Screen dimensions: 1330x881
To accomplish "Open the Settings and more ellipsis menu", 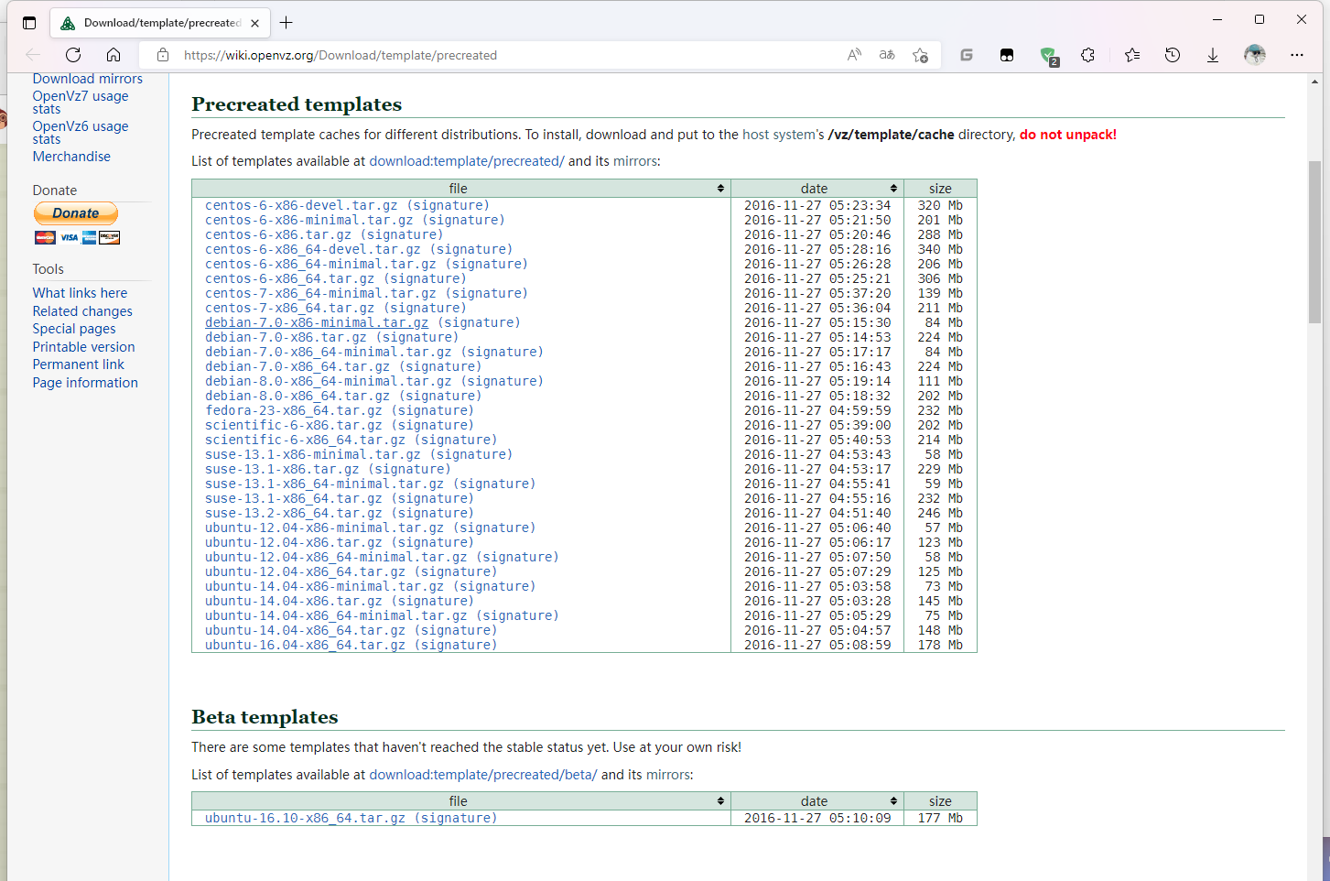I will 1297,55.
